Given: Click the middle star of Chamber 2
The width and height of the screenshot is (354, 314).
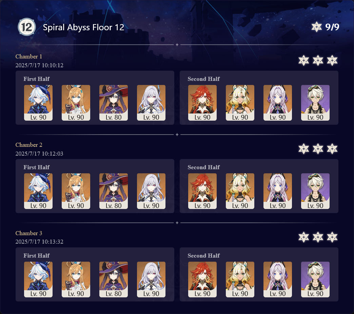Looking at the screenshot, I should tap(318, 149).
